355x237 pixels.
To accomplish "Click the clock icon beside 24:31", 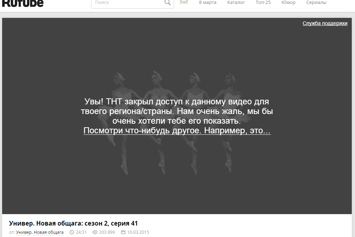I will tap(72, 232).
